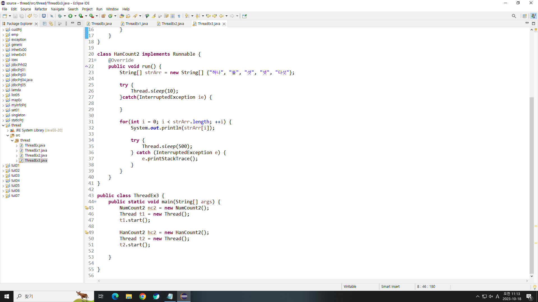
Task: Click the green Run button
Action: point(70,16)
